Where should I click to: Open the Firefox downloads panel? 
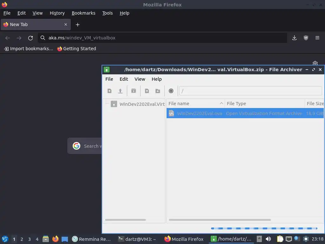point(294,38)
